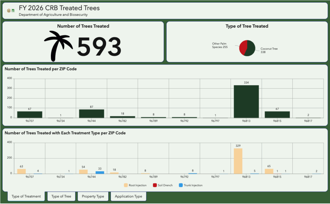
Task: Click the green leaf logo beside the seal
Action: click(x=13, y=11)
